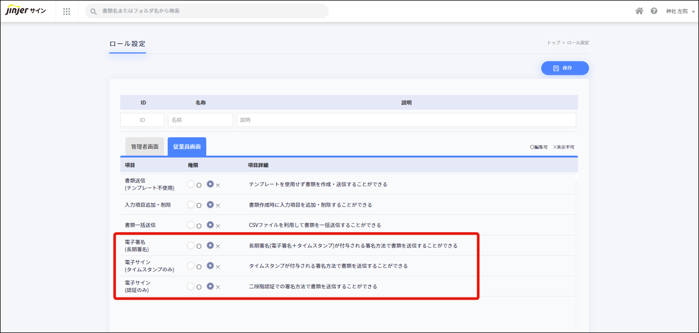Image resolution: width=699 pixels, height=333 pixels.
Task: Open help question mark icon
Action: [654, 11]
